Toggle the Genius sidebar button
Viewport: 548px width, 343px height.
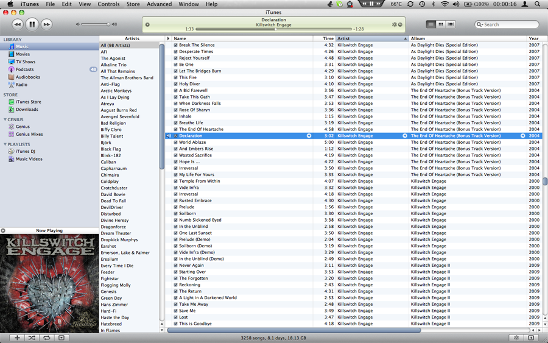coord(531,338)
